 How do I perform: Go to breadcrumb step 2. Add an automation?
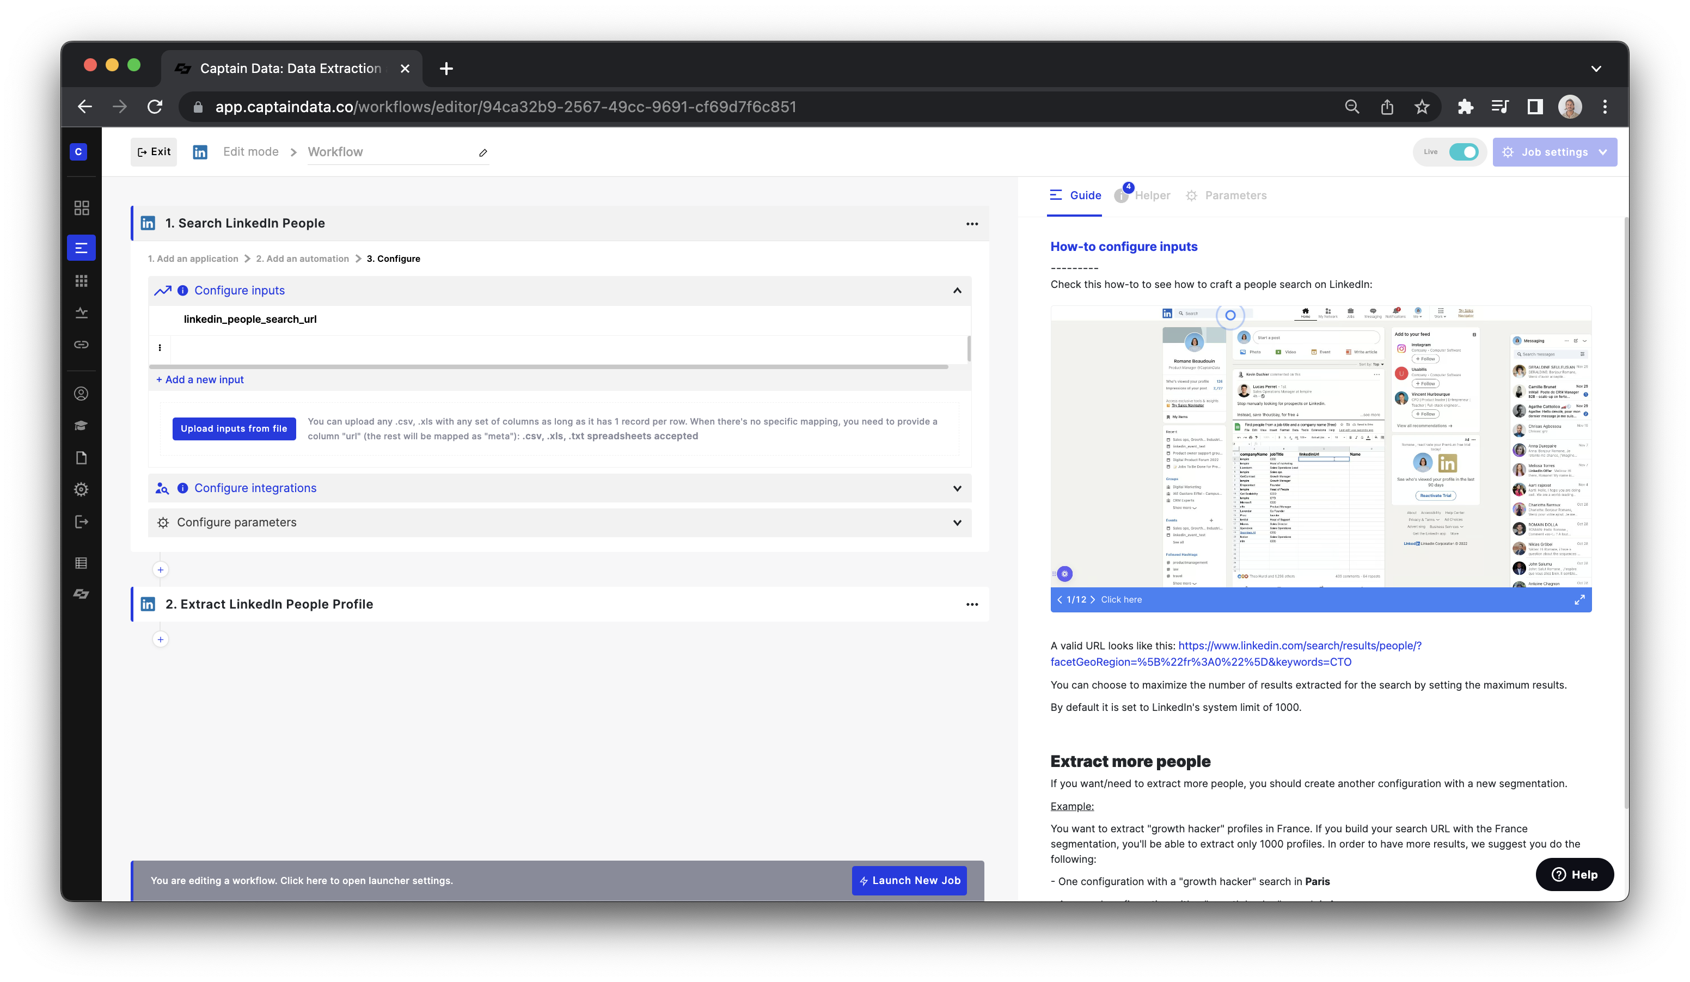point(303,259)
